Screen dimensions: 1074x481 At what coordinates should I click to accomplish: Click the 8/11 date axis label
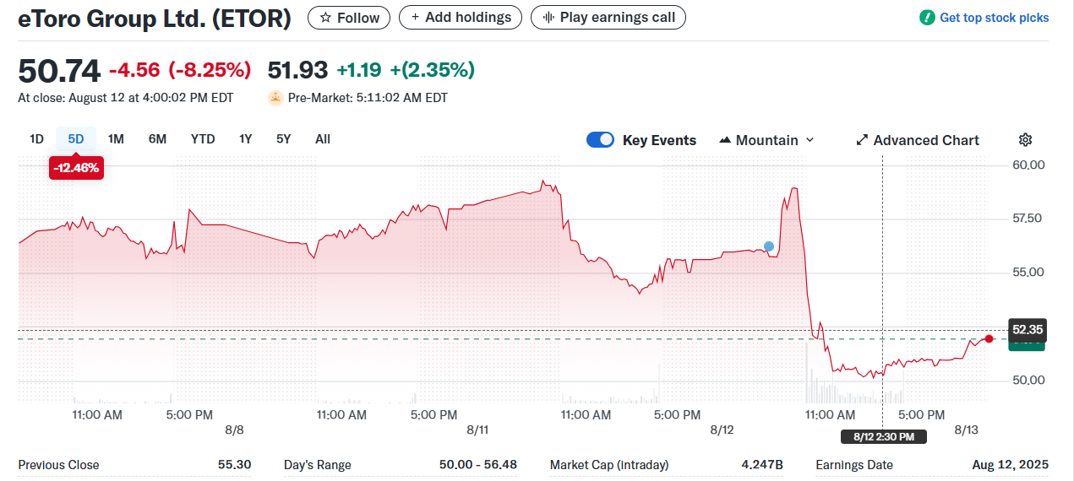click(477, 430)
